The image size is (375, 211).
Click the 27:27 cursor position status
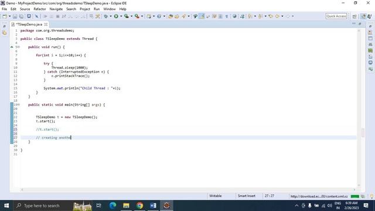point(270,196)
